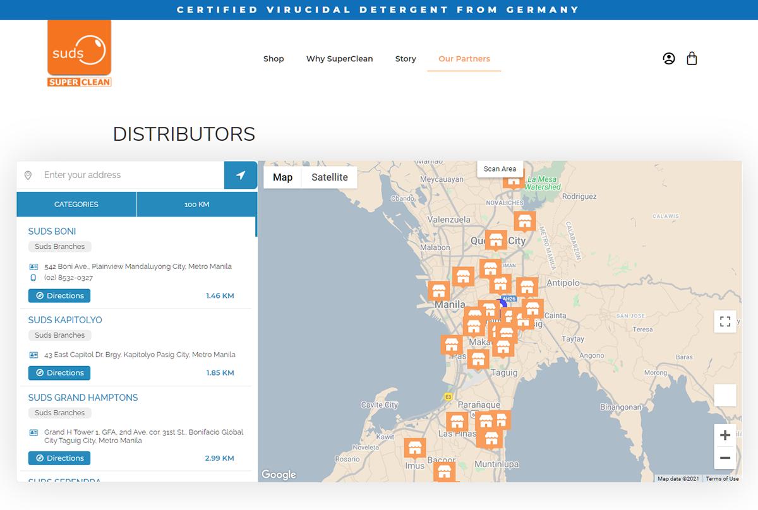Switch the map to Satellite view
The height and width of the screenshot is (510, 758).
pyautogui.click(x=330, y=177)
